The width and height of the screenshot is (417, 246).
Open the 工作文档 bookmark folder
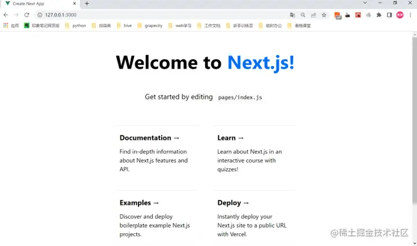point(209,25)
